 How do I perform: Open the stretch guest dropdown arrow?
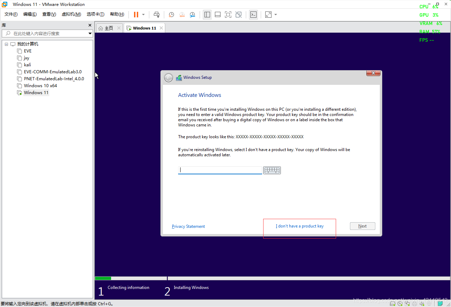pos(276,15)
